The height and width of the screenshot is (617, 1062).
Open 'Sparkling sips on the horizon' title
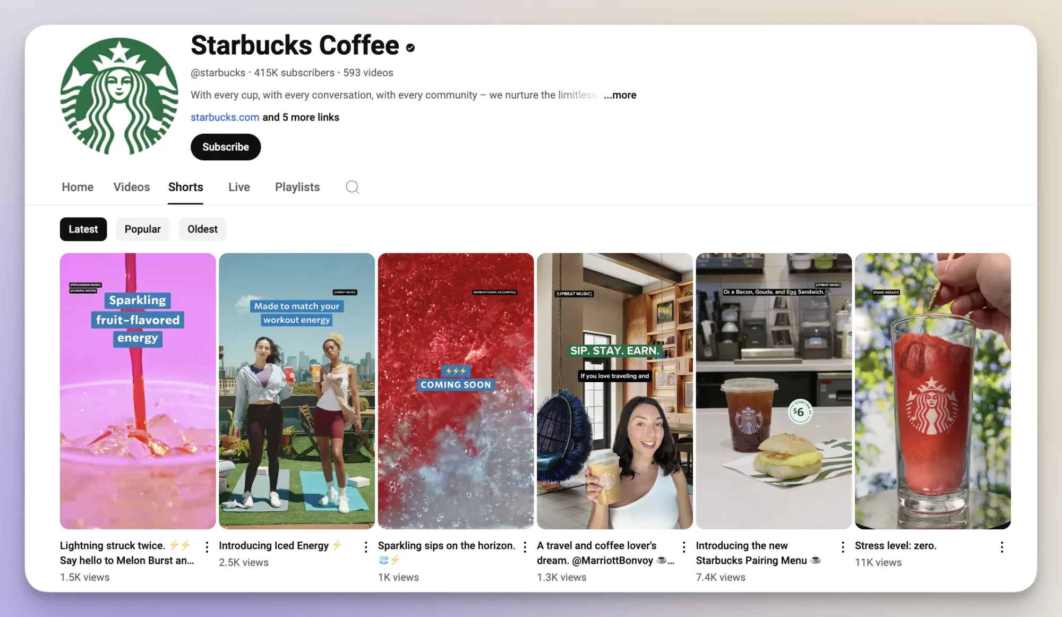(x=447, y=553)
